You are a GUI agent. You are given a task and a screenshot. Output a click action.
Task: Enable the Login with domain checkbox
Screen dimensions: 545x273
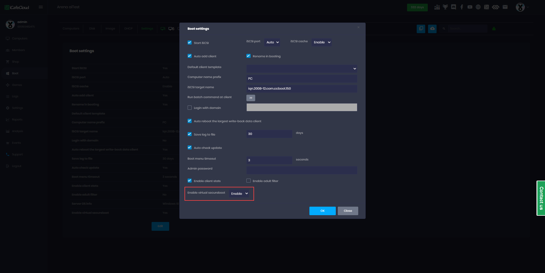189,107
